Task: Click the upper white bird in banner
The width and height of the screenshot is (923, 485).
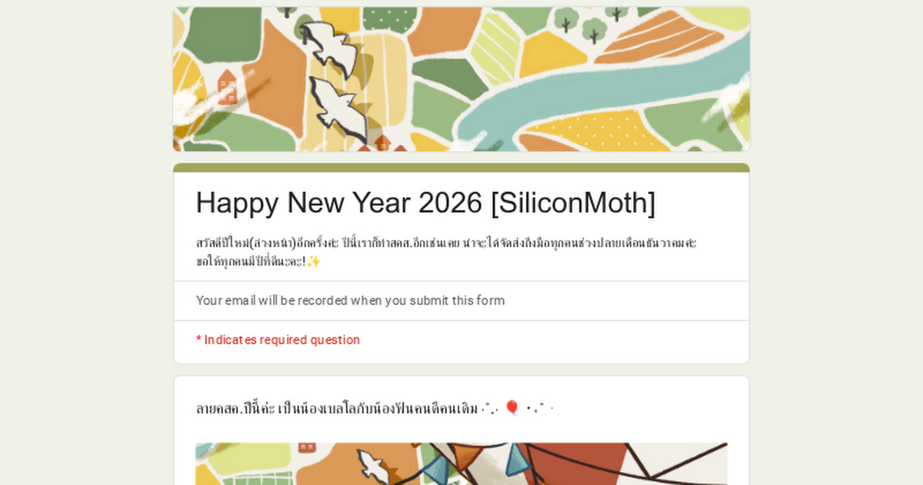Action: click(x=328, y=44)
